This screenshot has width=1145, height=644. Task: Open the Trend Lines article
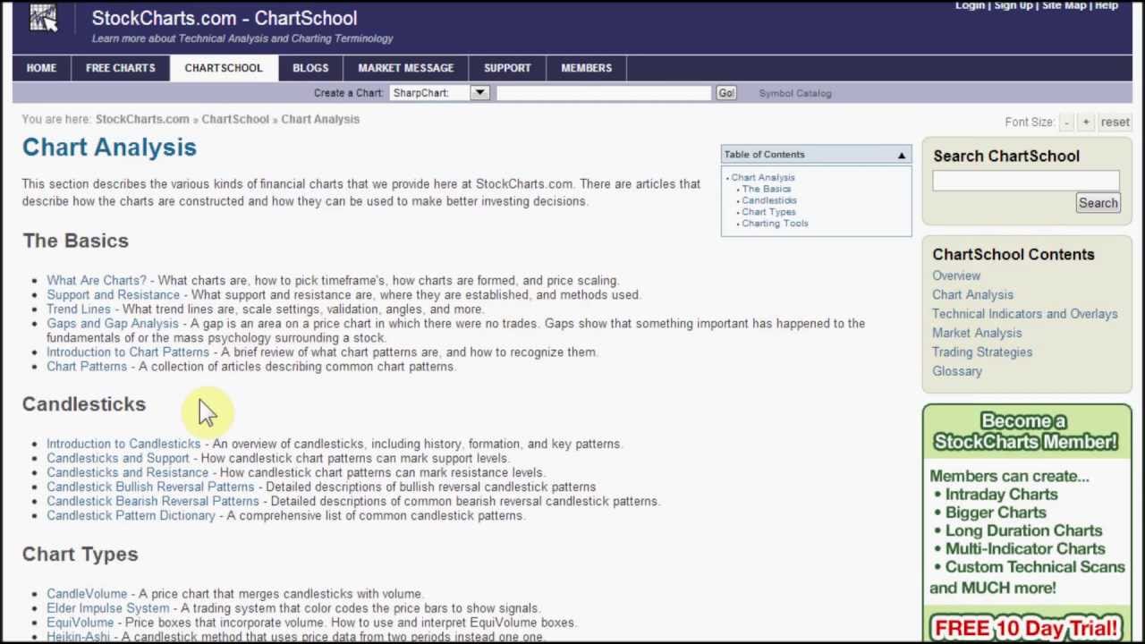pyautogui.click(x=79, y=309)
